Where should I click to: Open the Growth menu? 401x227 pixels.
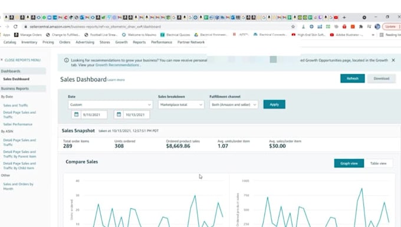(x=121, y=42)
